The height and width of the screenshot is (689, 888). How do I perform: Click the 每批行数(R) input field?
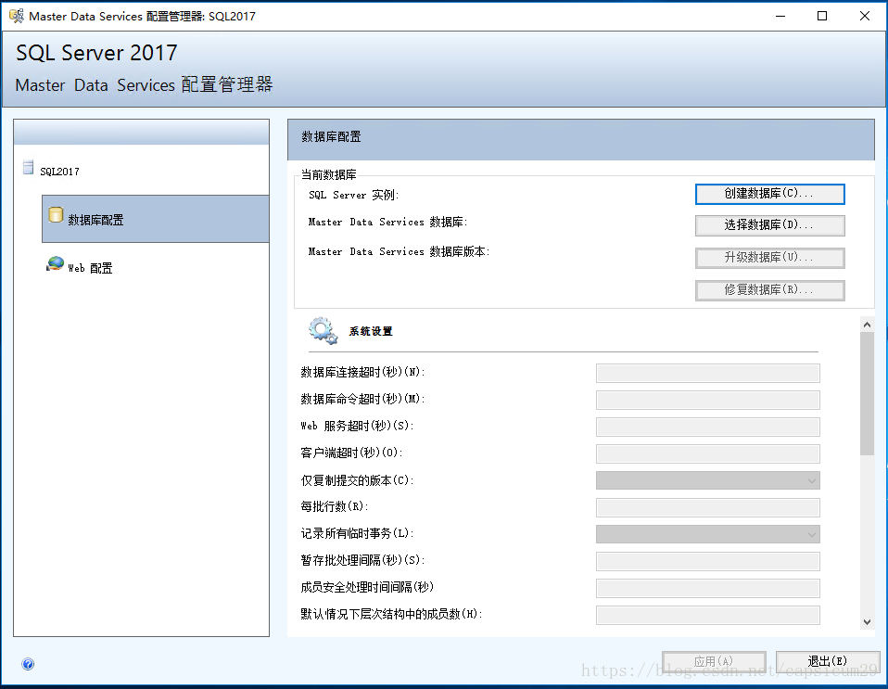coord(708,507)
